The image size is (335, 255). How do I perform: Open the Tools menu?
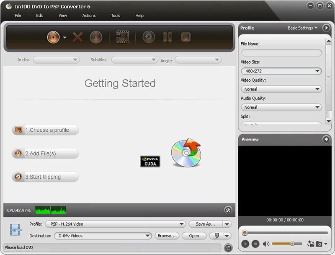(x=115, y=16)
